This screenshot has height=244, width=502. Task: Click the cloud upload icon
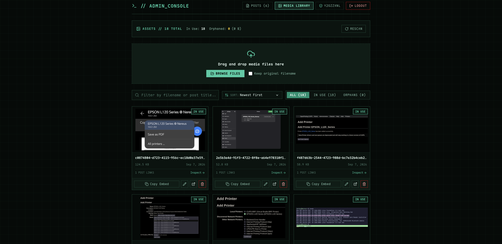pyautogui.click(x=251, y=54)
